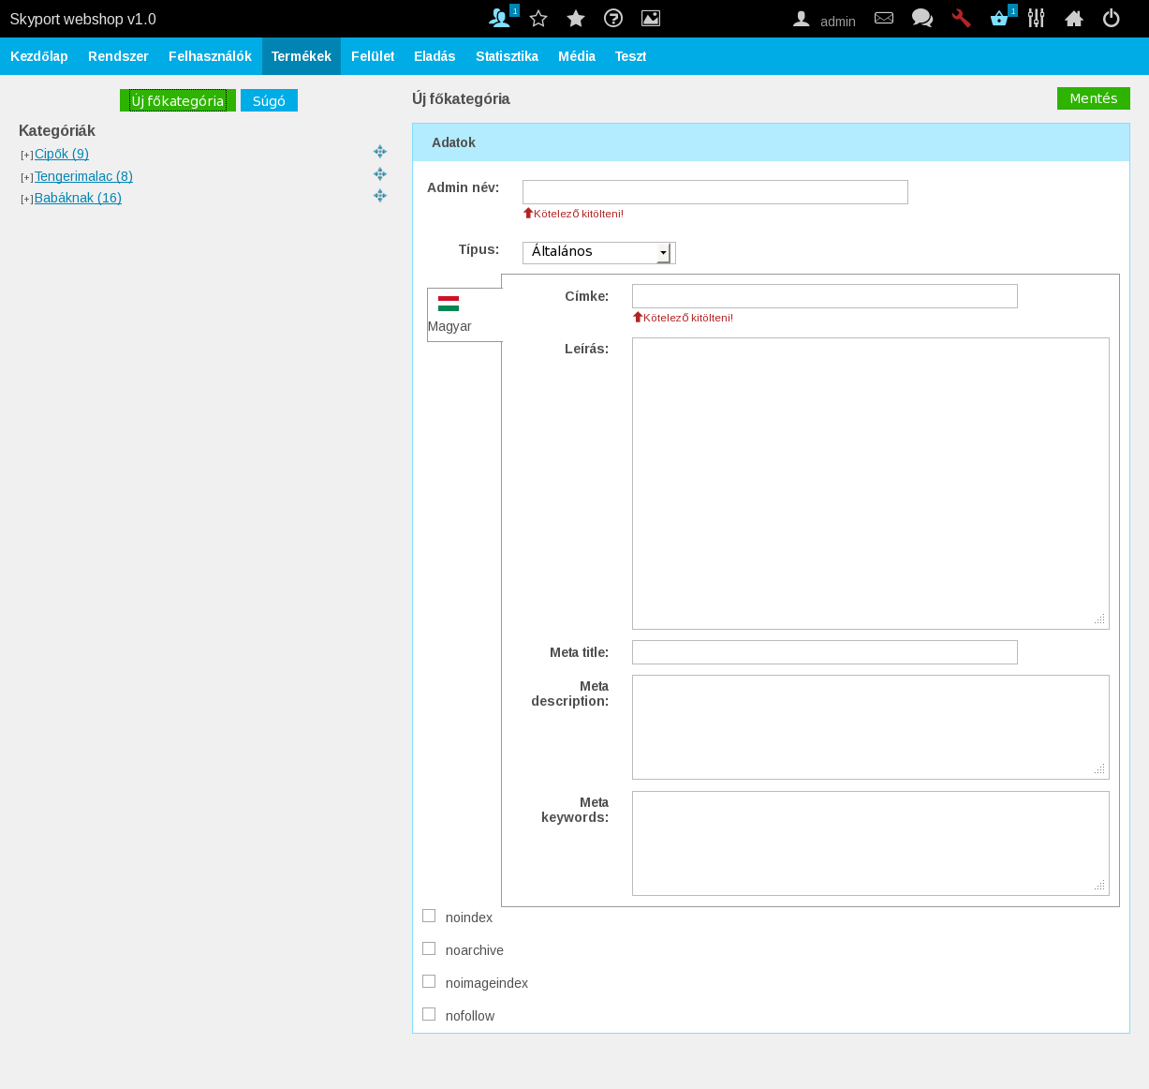The image size is (1149, 1089).
Task: Click the Súgó help button
Action: click(x=269, y=100)
